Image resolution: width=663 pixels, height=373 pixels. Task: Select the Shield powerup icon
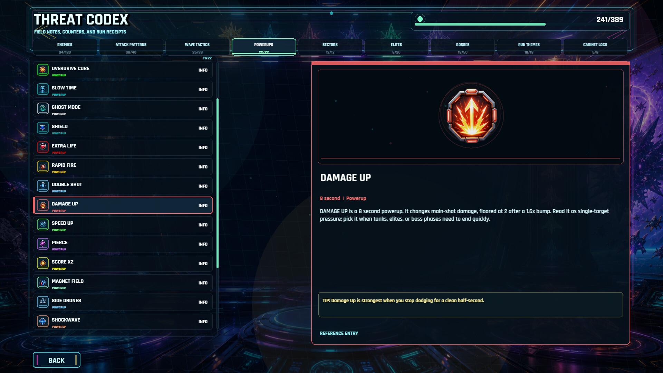coord(42,128)
